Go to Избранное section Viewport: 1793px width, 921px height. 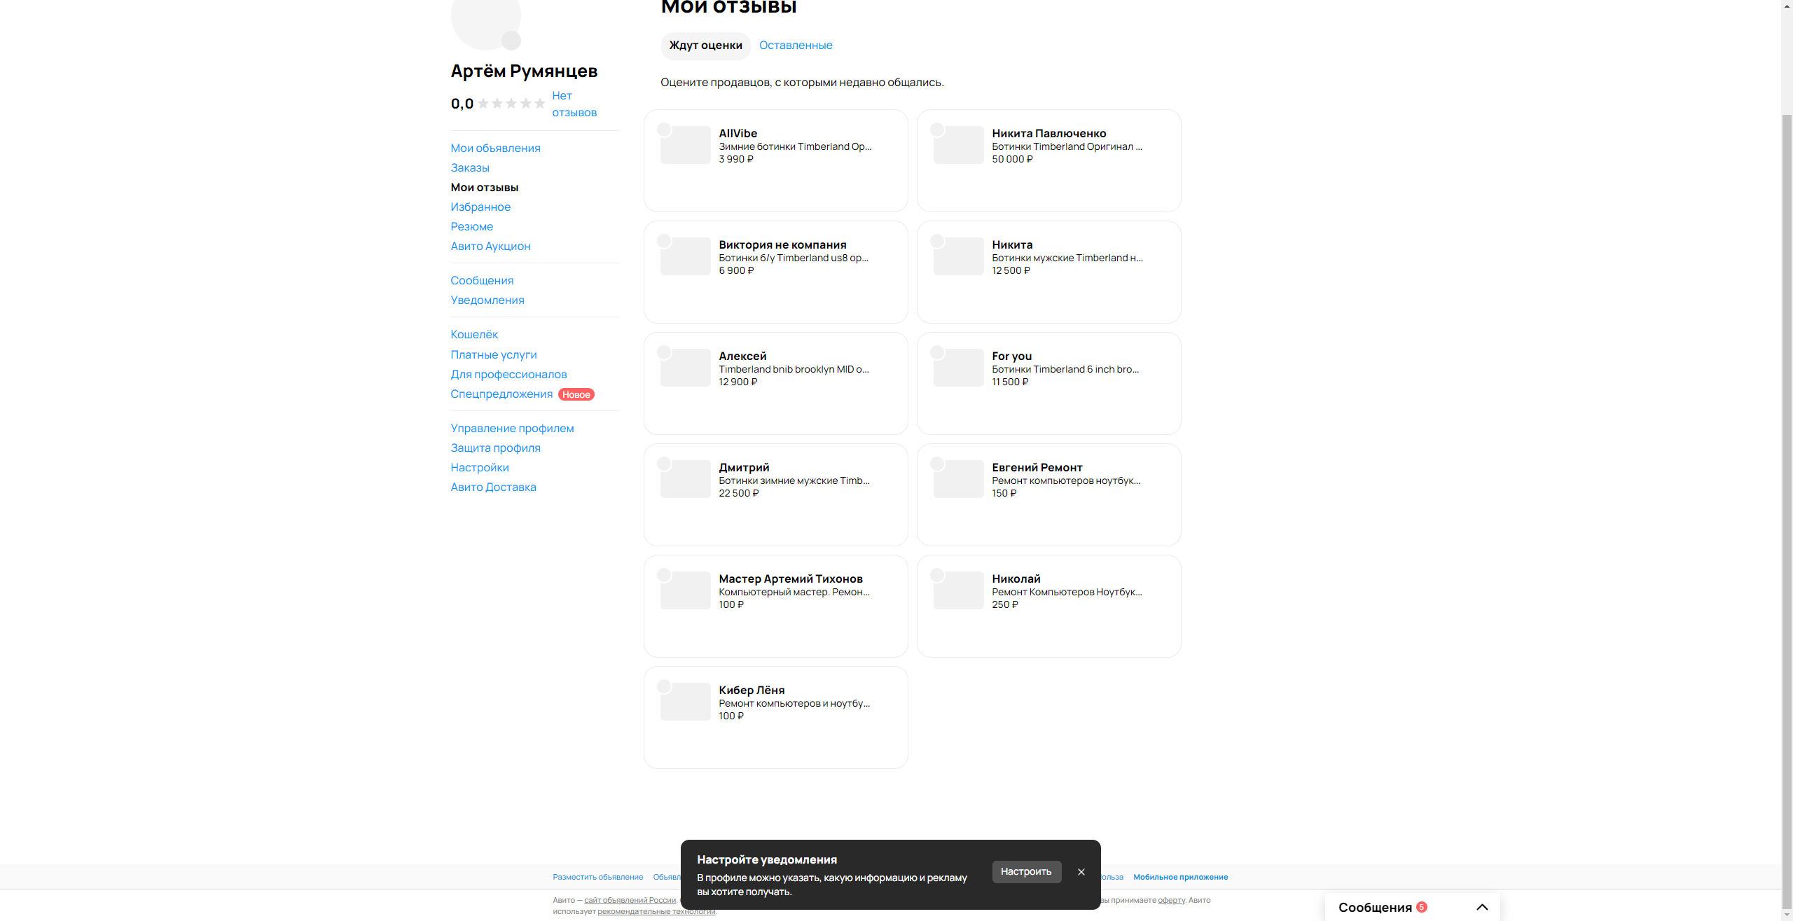click(480, 207)
